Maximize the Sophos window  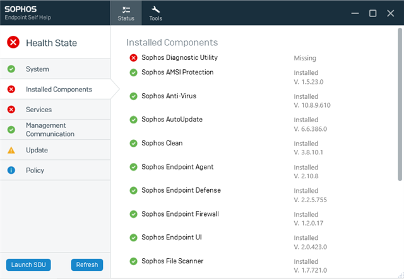click(373, 13)
